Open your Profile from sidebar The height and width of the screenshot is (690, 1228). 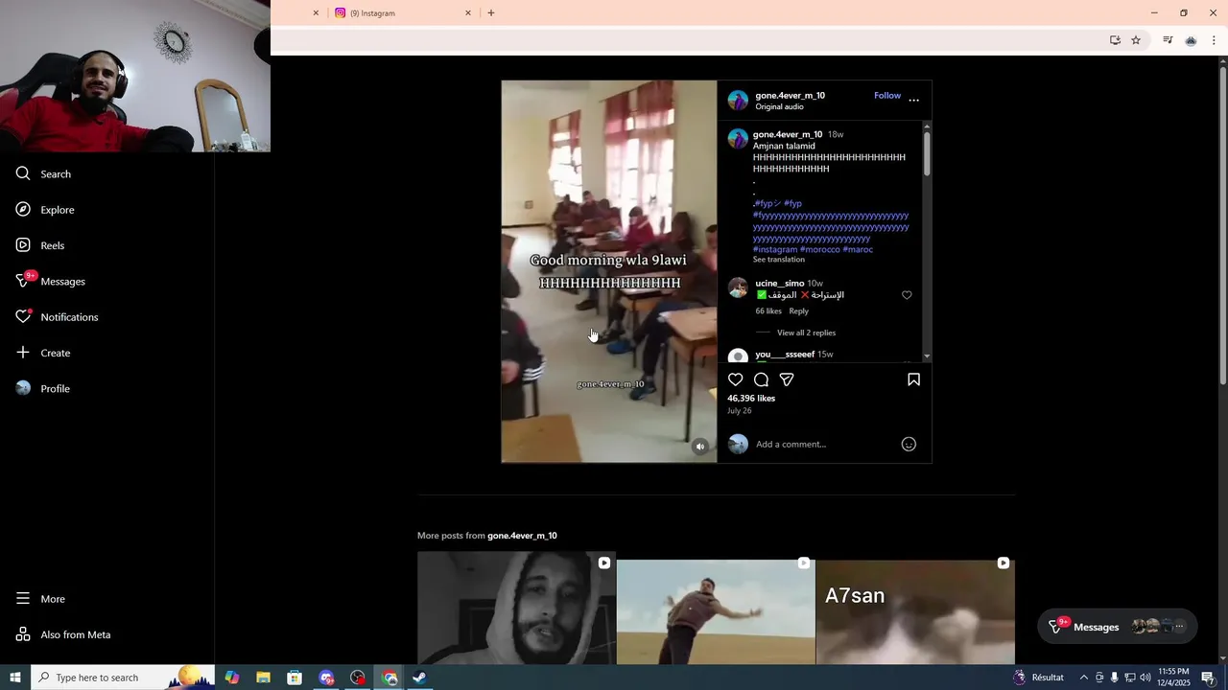point(43,388)
